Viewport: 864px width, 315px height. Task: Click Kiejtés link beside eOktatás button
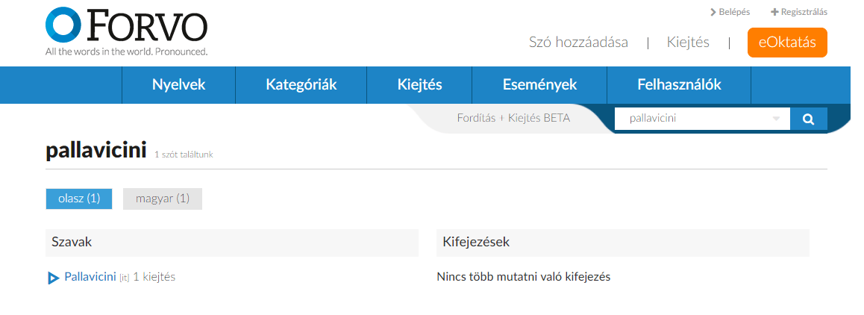tap(688, 43)
